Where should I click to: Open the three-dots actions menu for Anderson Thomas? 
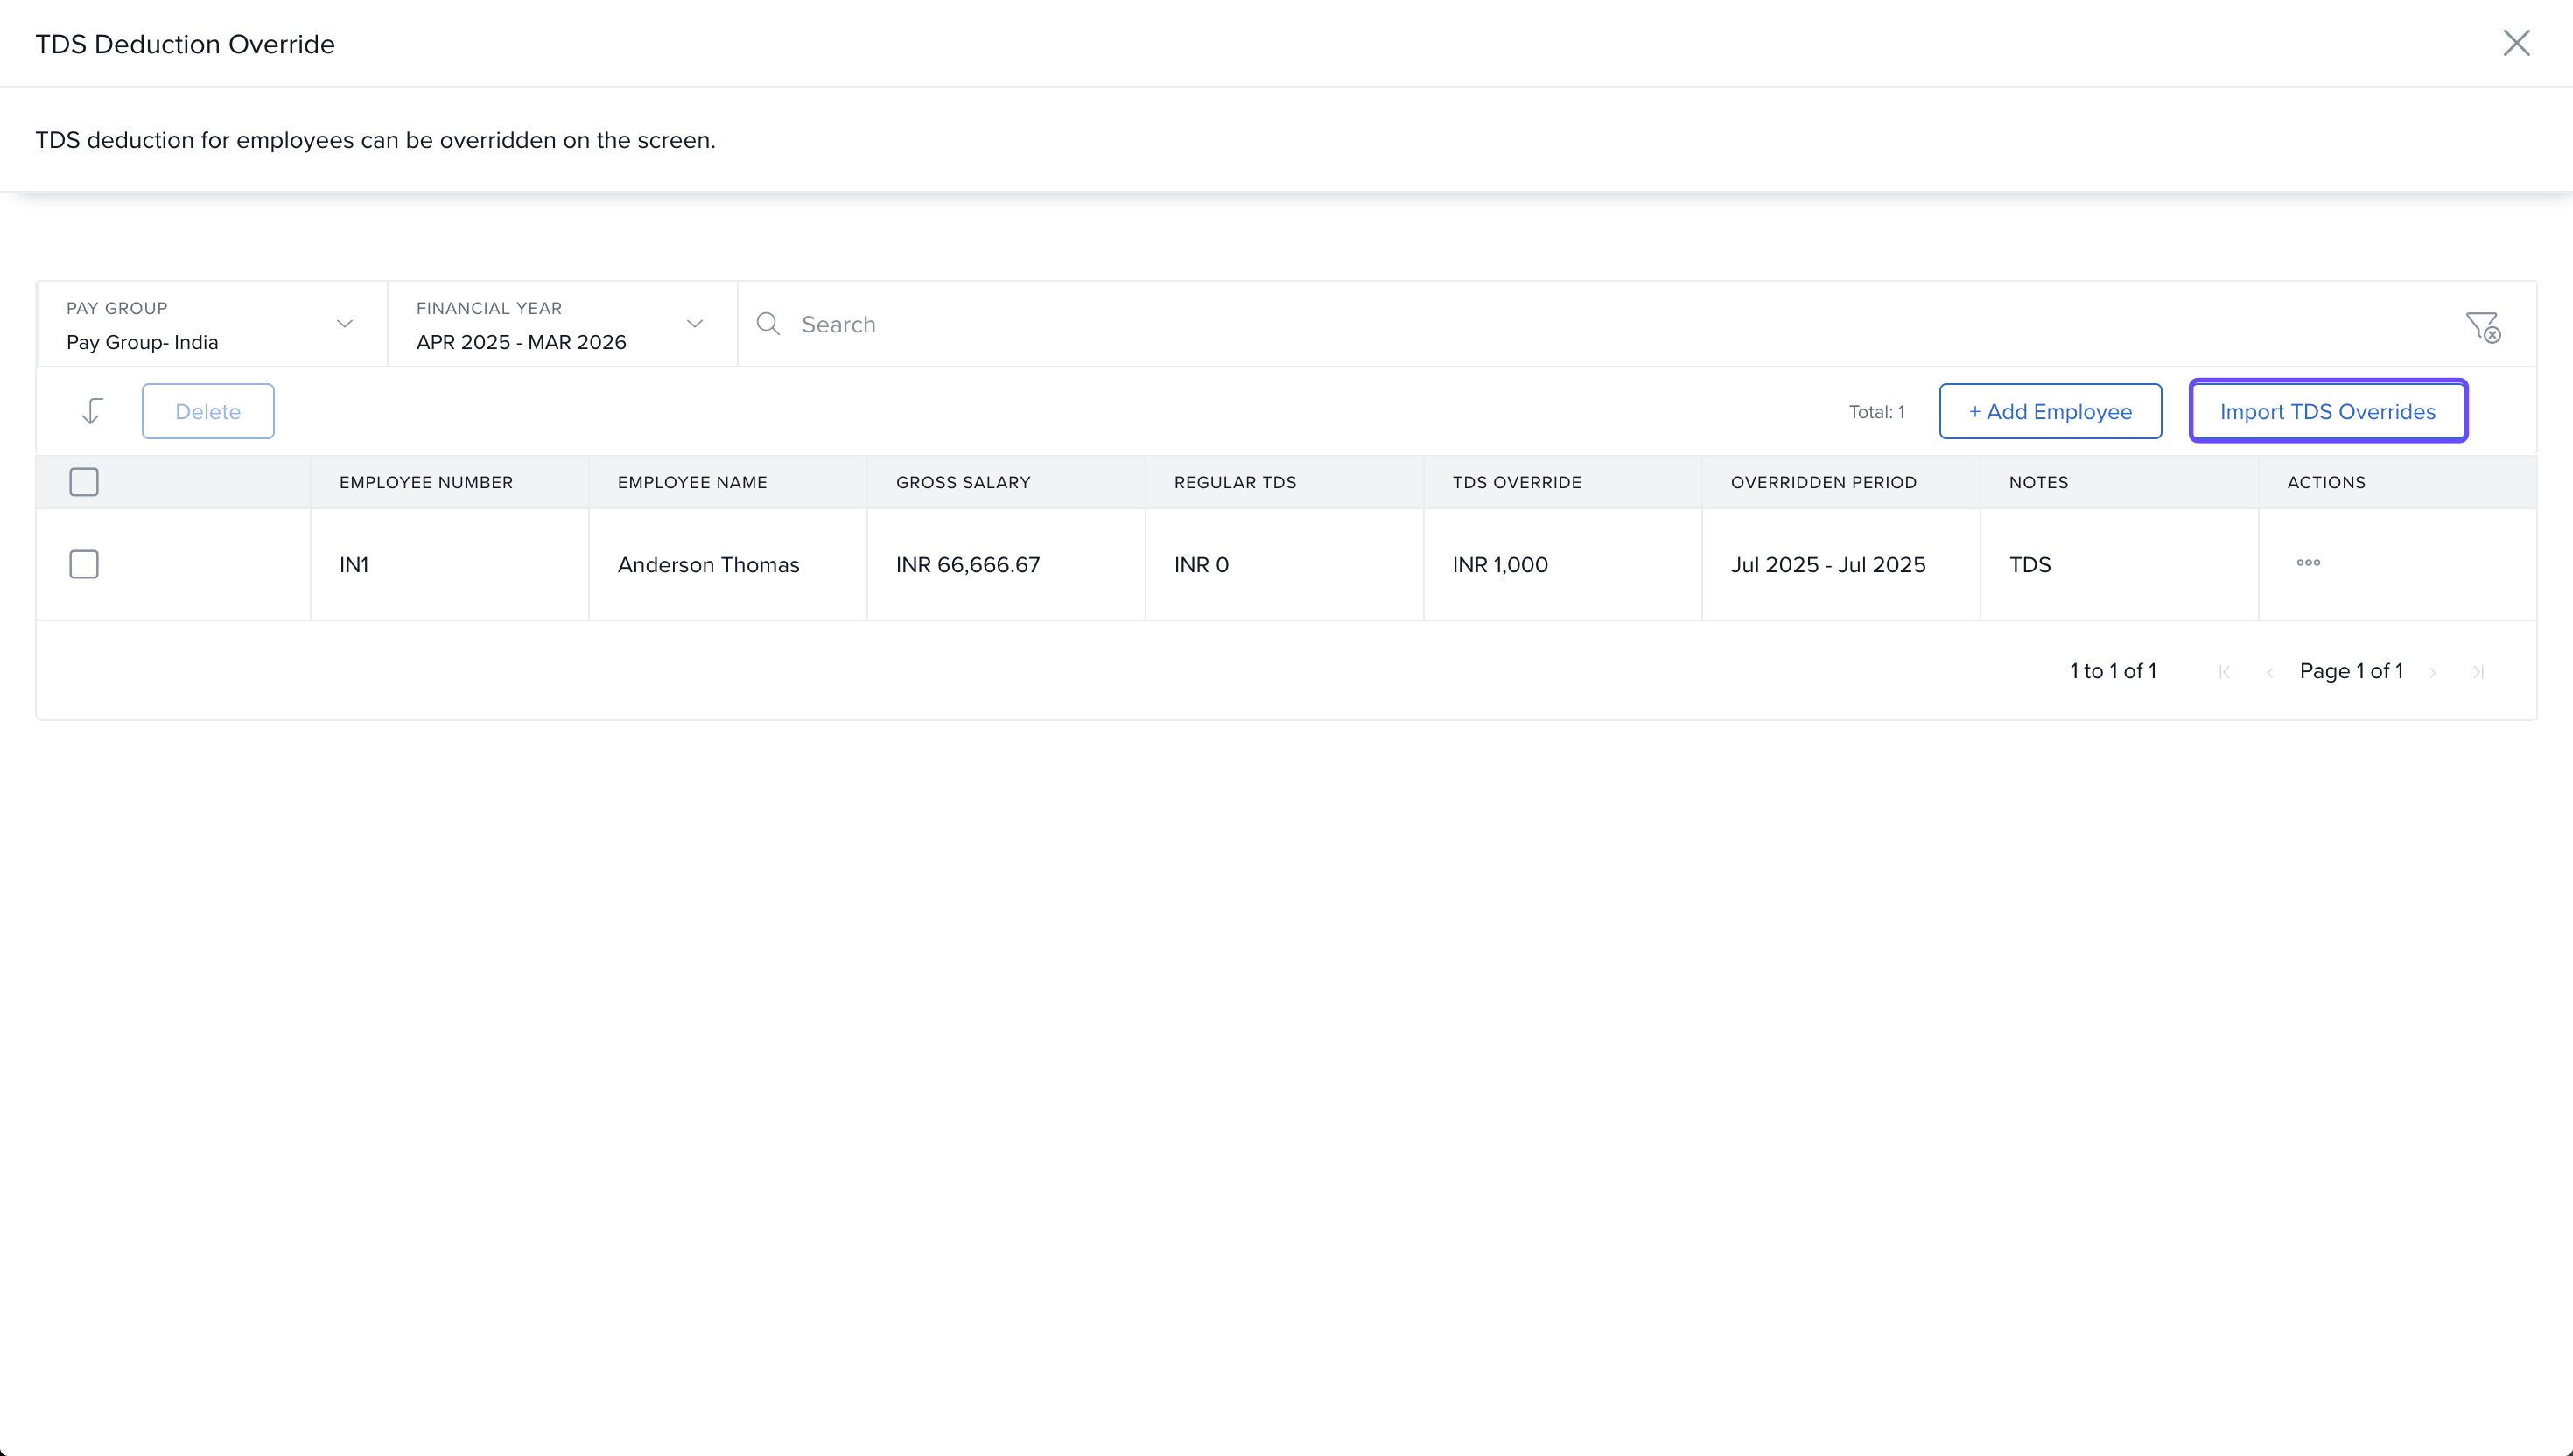2308,563
